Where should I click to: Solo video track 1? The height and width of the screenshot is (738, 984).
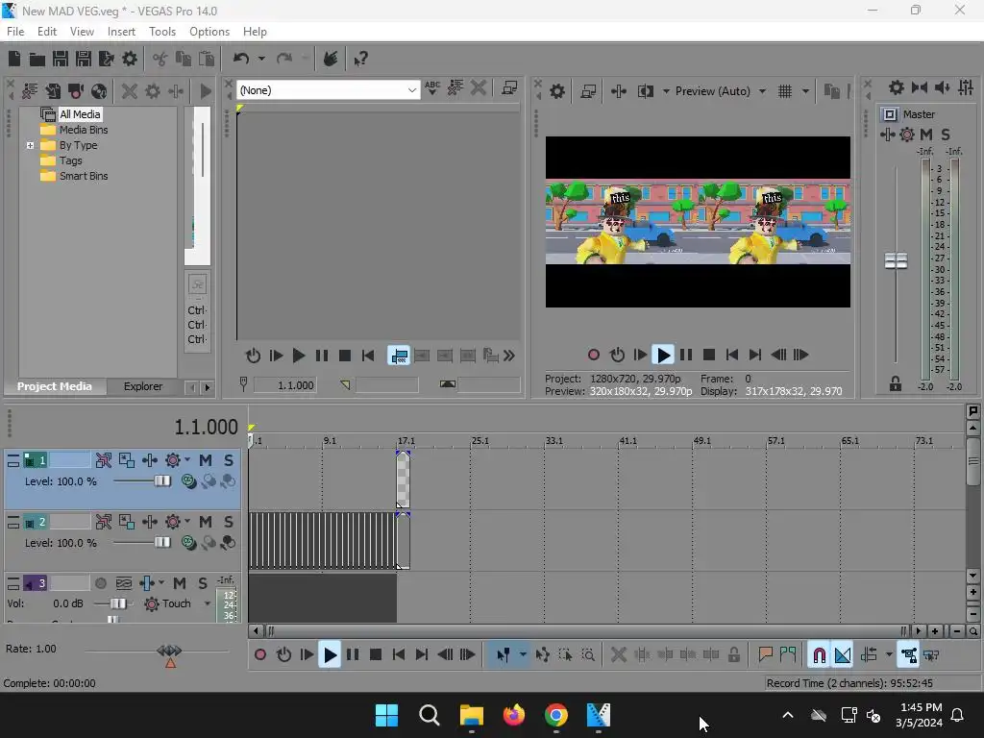pos(229,460)
